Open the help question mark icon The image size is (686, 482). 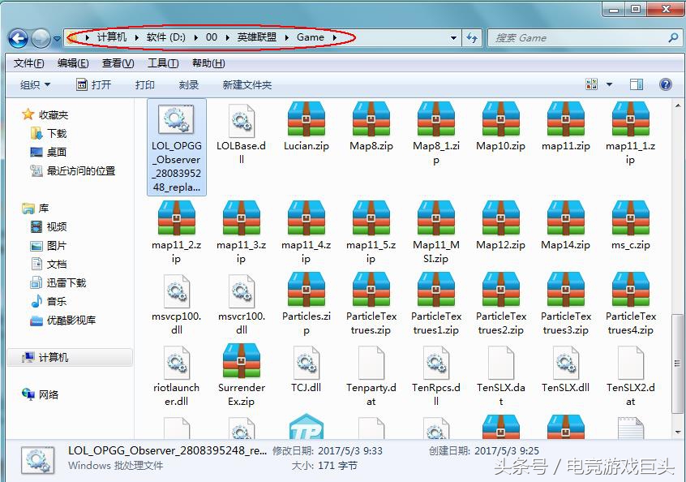tap(666, 84)
